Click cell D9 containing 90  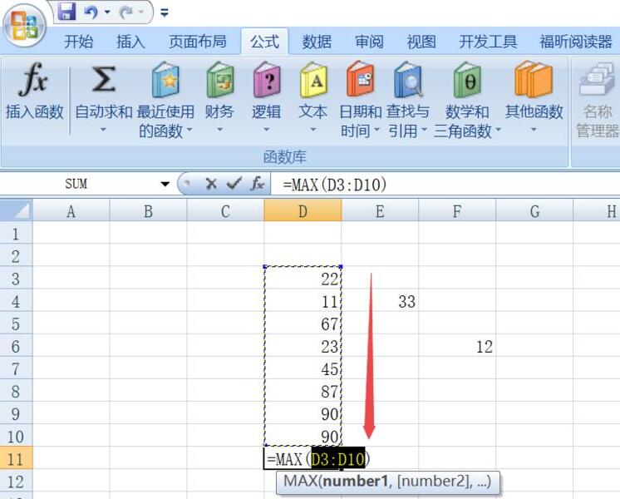click(x=303, y=414)
